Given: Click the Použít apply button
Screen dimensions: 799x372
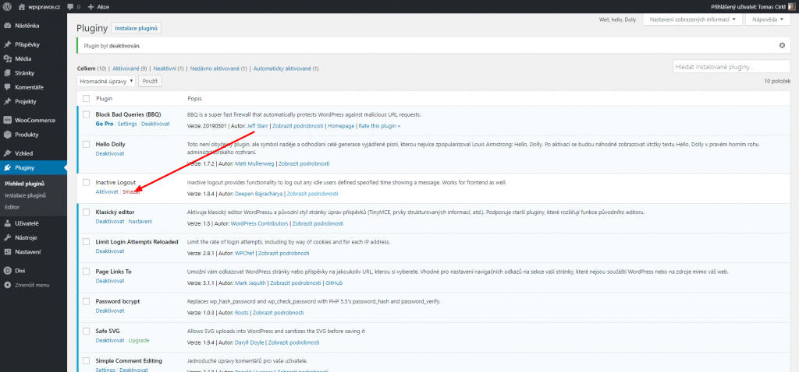Looking at the screenshot, I should (x=150, y=81).
